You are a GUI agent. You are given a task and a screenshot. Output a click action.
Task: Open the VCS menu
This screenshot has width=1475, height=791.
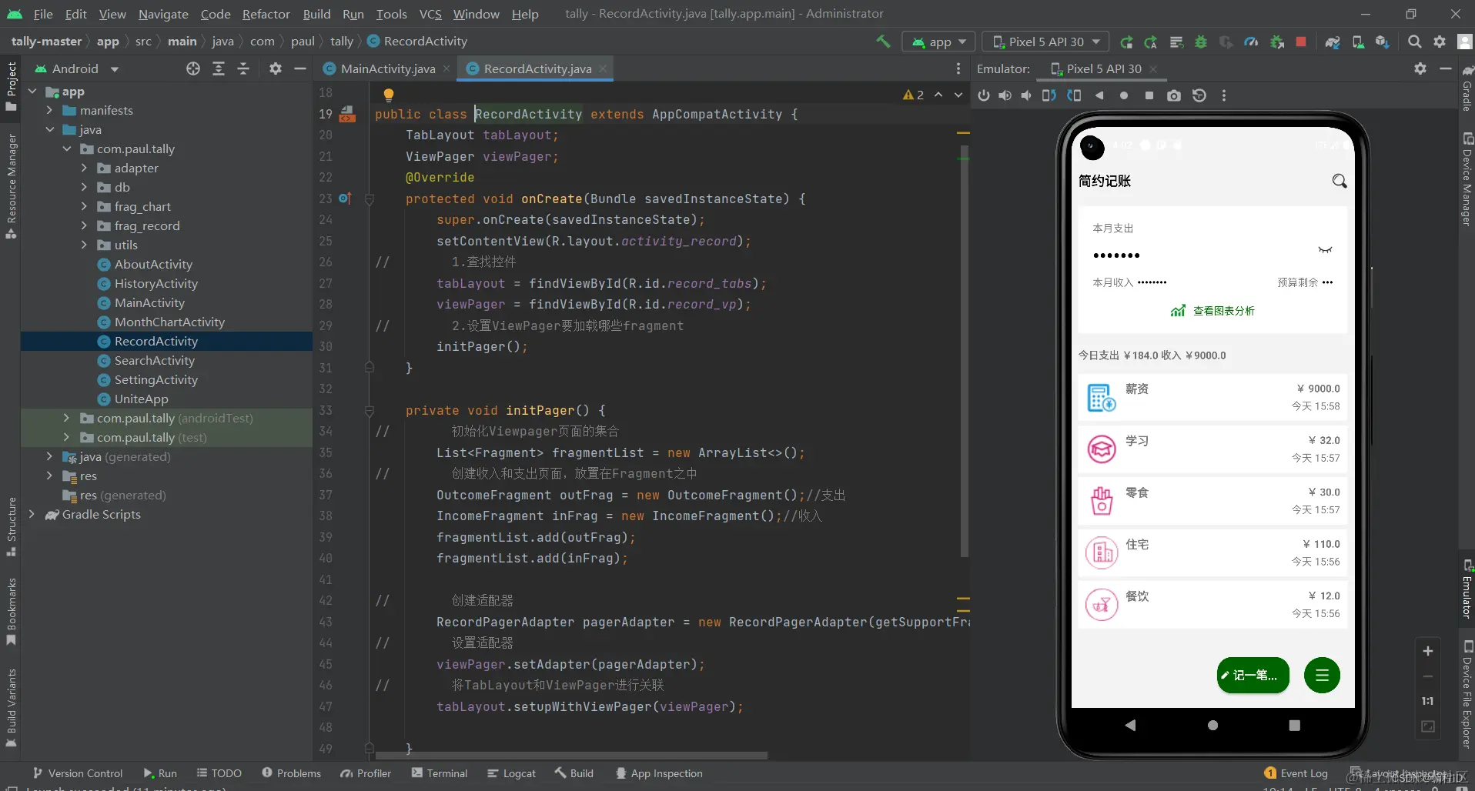coord(430,14)
